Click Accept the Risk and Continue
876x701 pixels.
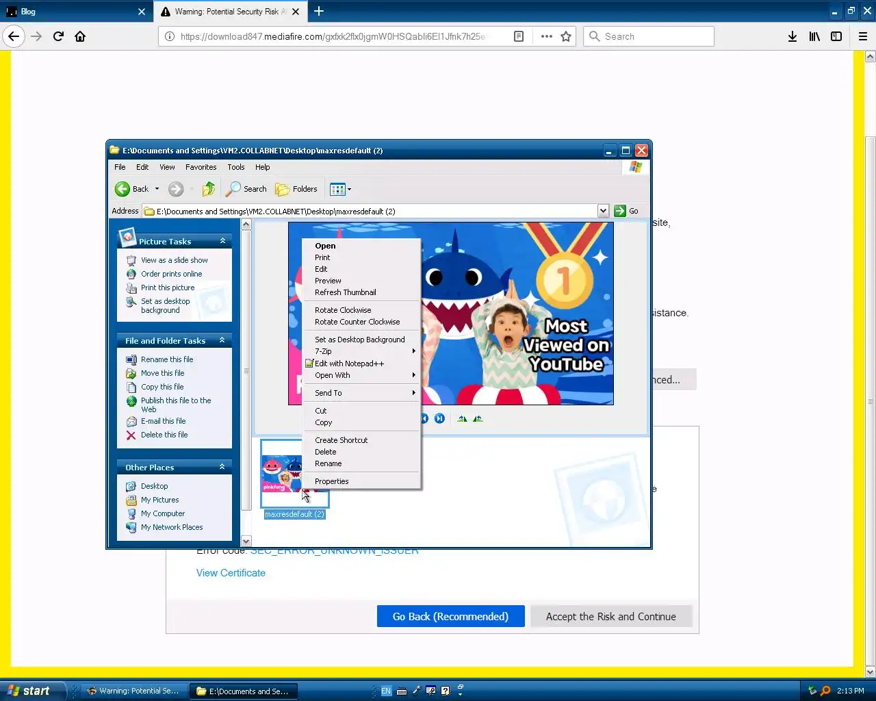[x=610, y=616]
